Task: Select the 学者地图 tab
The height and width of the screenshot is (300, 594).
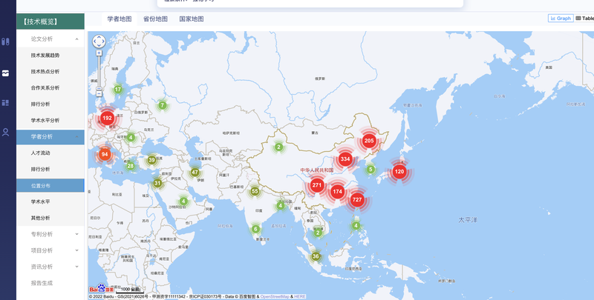Action: (120, 19)
